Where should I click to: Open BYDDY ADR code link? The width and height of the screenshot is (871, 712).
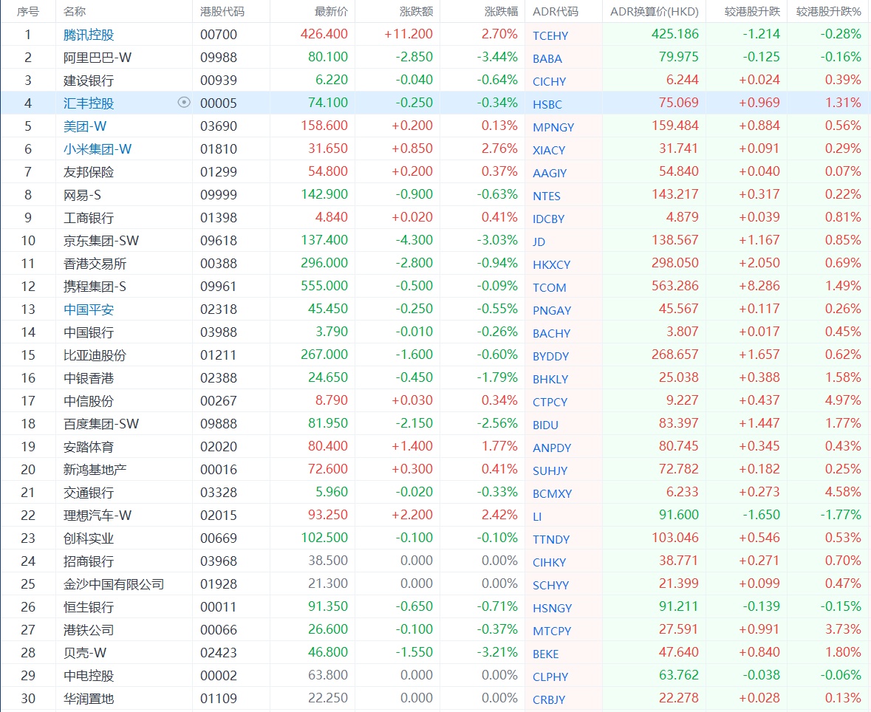click(x=550, y=357)
